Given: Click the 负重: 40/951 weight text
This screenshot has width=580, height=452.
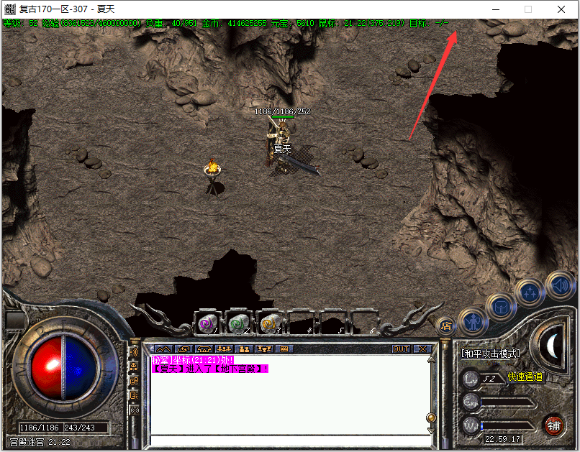Looking at the screenshot, I should 171,23.
